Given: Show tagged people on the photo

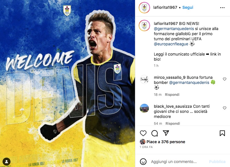Looking at the screenshot, I should 7,162.
